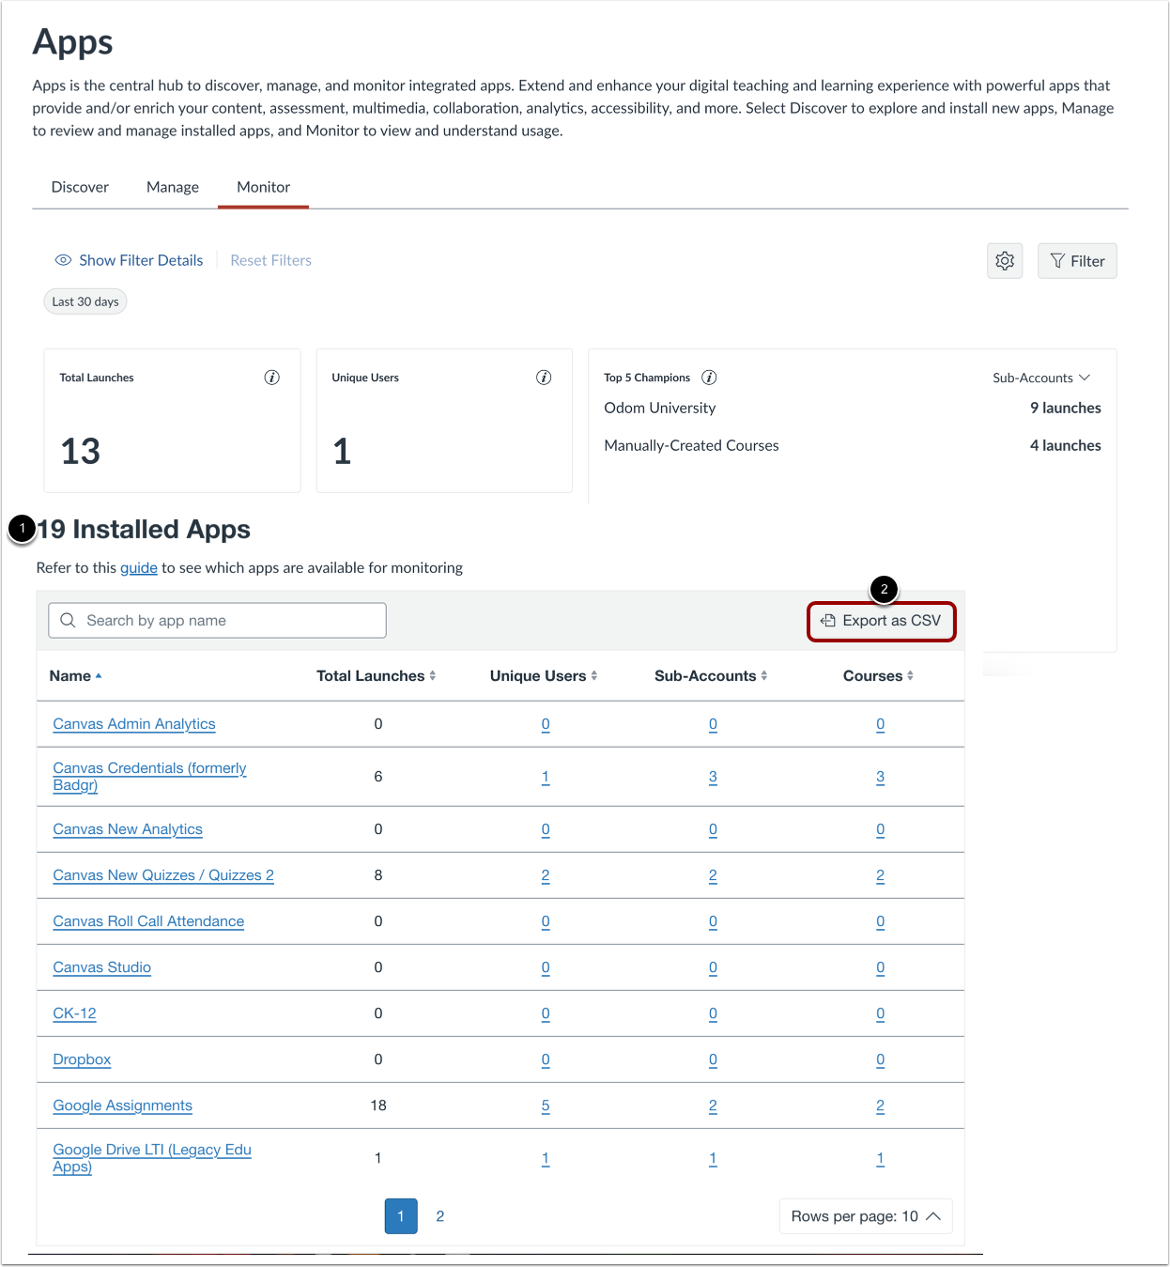Screen dimensions: 1170x1267
Task: Open the monitoring guide link
Action: 139,567
